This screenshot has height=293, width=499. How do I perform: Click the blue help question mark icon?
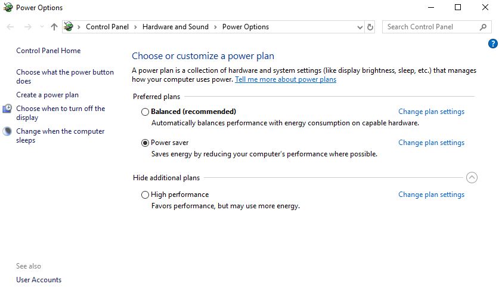point(492,44)
